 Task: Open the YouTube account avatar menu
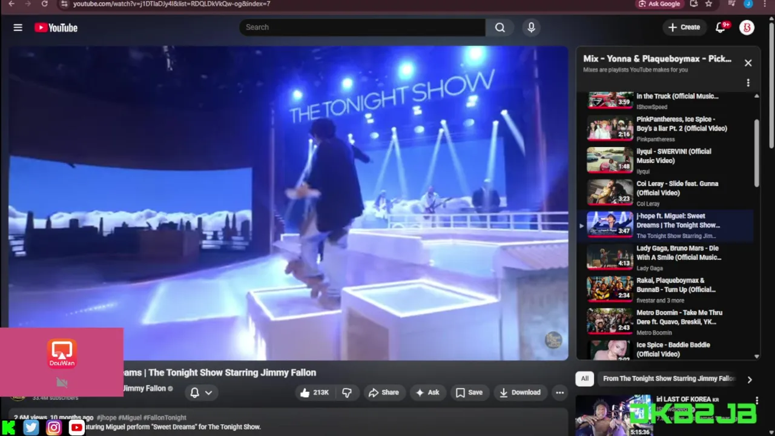747,27
